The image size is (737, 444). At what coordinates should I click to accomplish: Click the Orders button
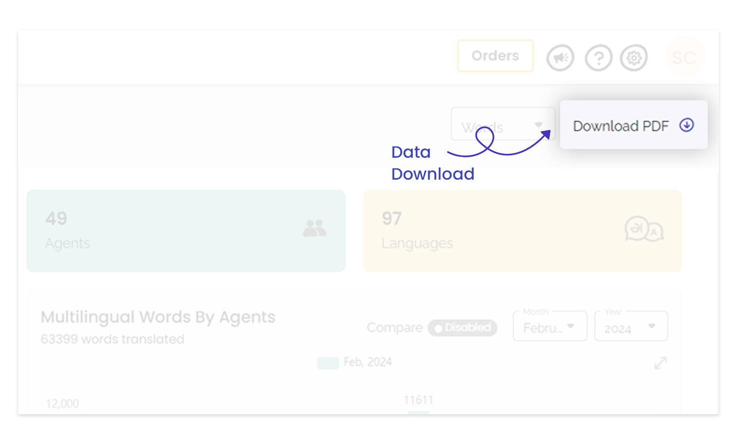pyautogui.click(x=495, y=56)
